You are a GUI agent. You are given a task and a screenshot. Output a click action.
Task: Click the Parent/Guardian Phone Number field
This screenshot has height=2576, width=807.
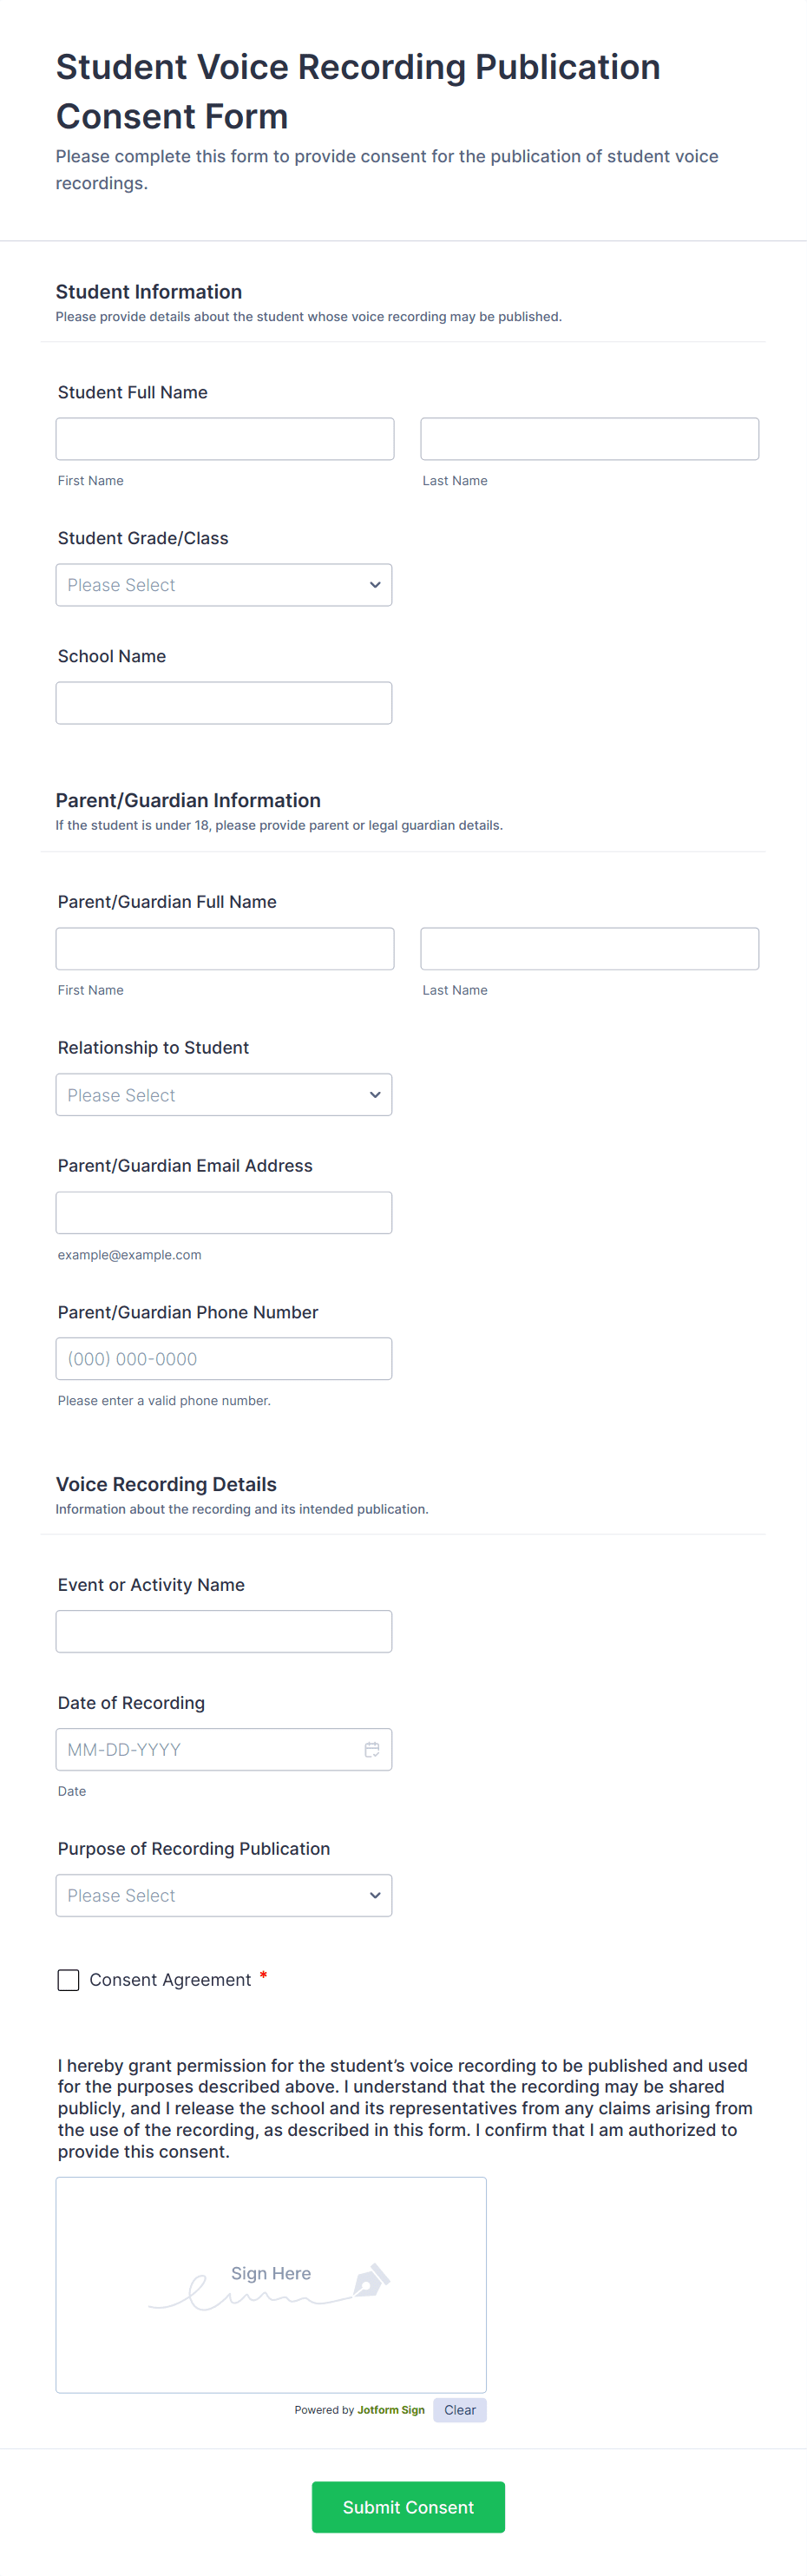[223, 1358]
